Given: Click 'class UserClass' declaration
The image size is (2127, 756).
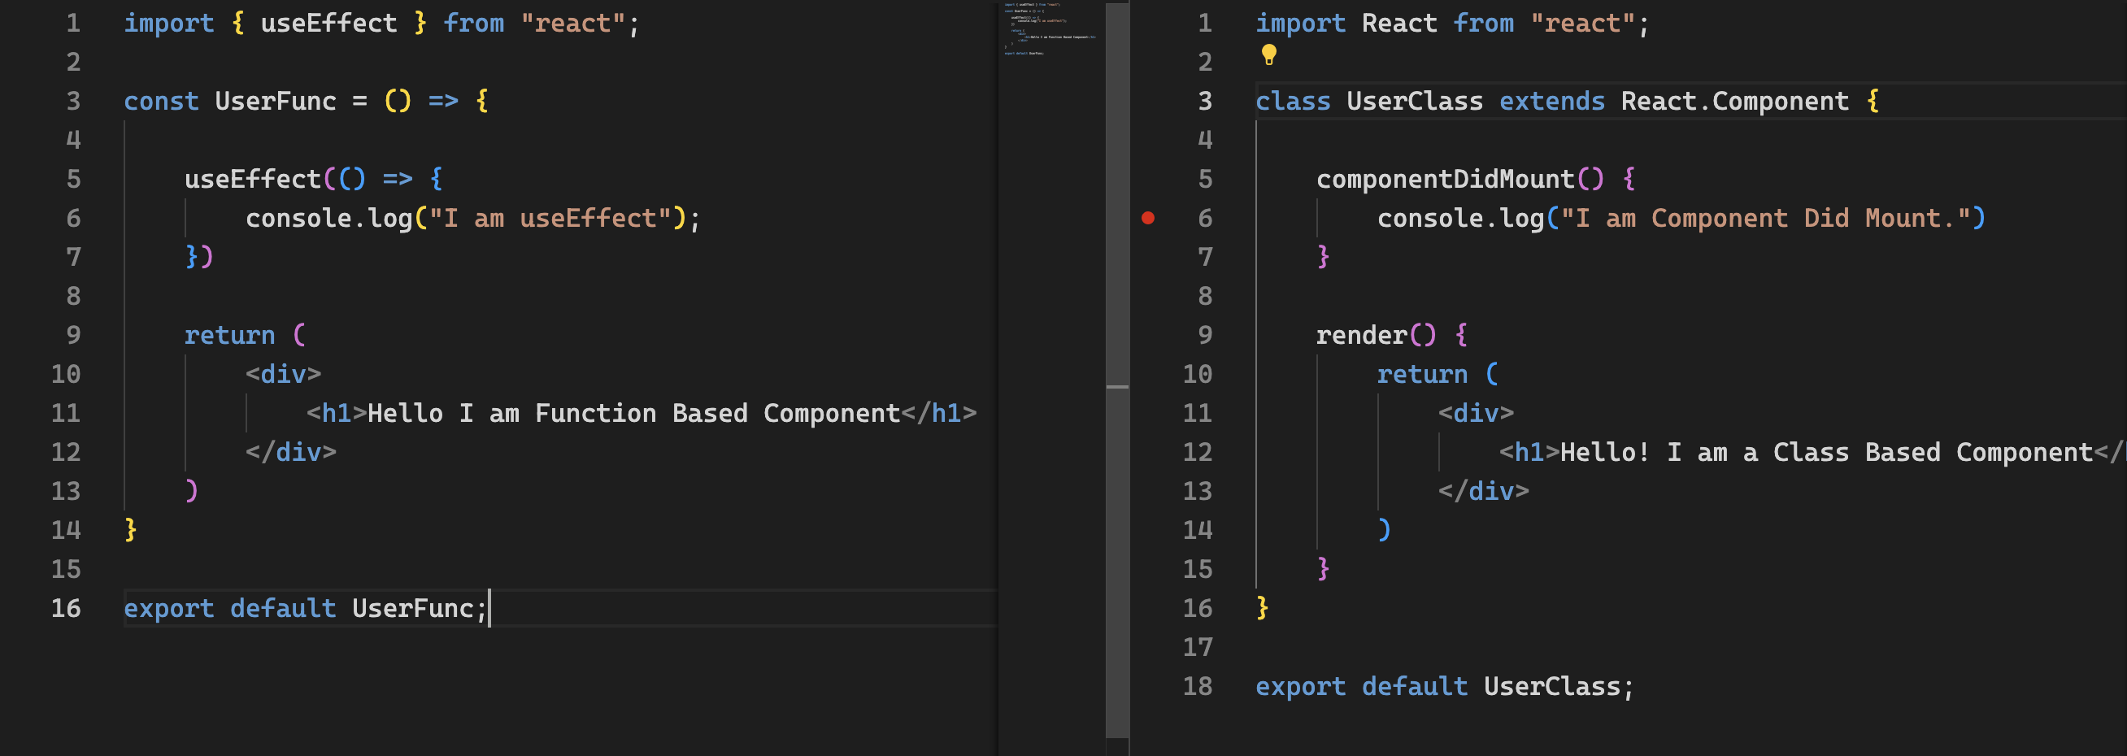Looking at the screenshot, I should point(1369,101).
